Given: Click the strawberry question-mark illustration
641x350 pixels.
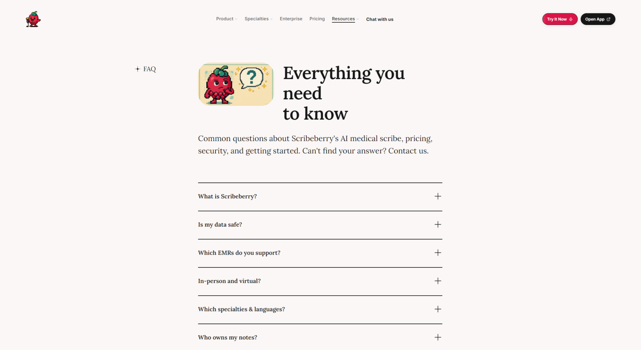Looking at the screenshot, I should coord(236,84).
